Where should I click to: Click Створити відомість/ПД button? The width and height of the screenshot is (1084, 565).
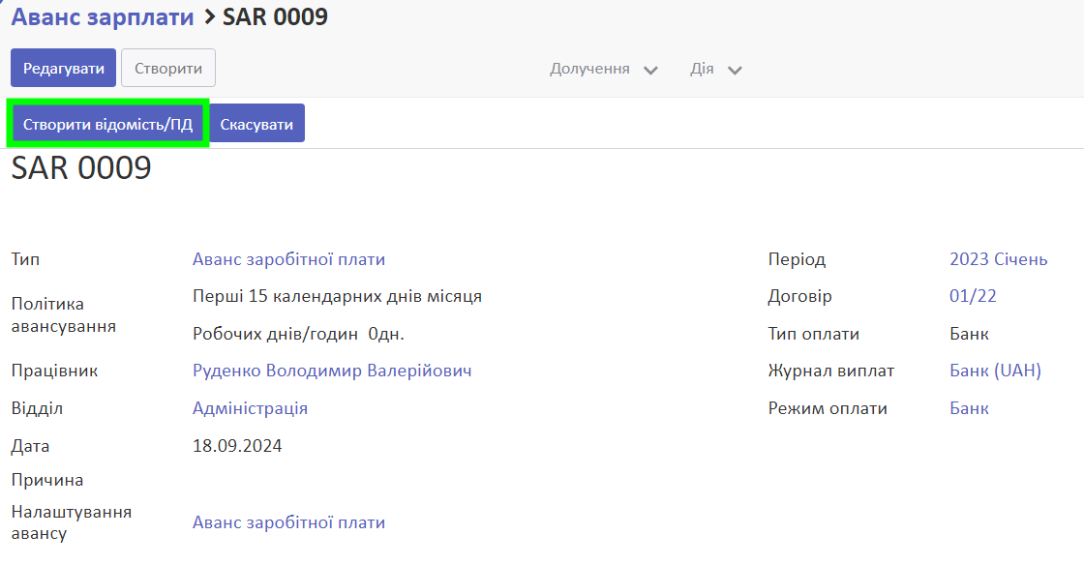click(107, 124)
